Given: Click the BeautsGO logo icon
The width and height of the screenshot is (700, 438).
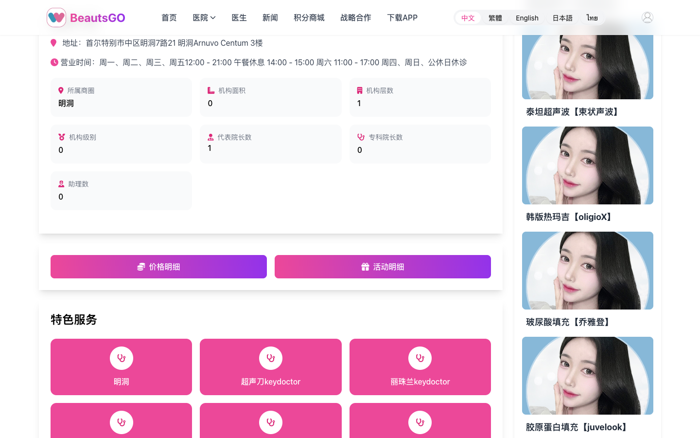Looking at the screenshot, I should click(x=56, y=18).
